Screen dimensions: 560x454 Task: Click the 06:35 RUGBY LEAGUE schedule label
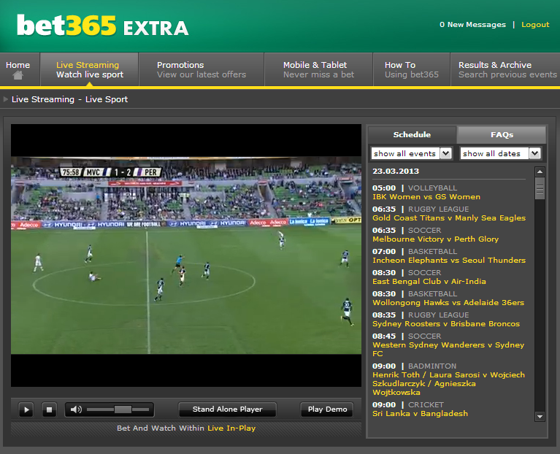[x=421, y=209]
